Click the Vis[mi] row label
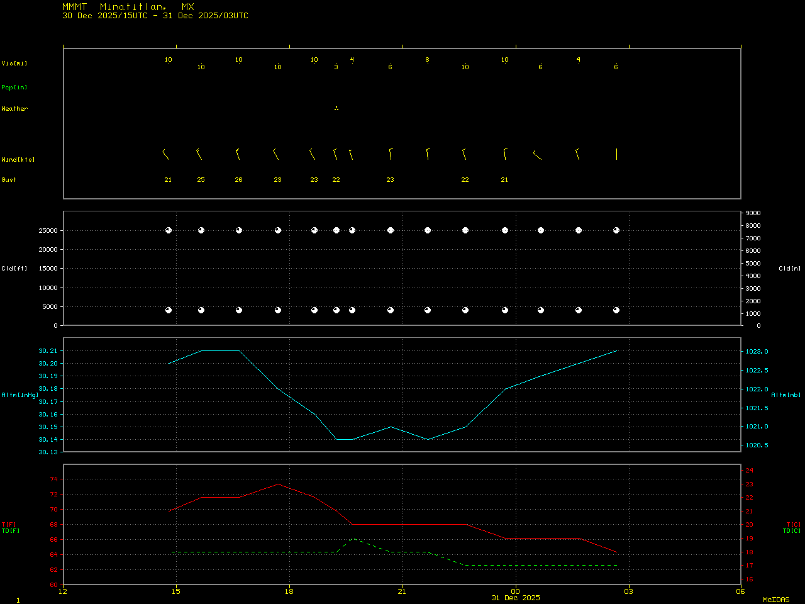Image resolution: width=805 pixels, height=604 pixels. tap(14, 64)
